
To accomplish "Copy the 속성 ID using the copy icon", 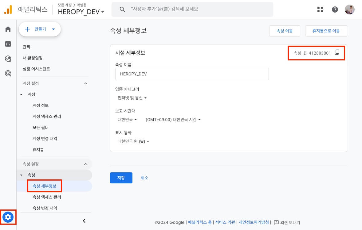I will pos(337,52).
